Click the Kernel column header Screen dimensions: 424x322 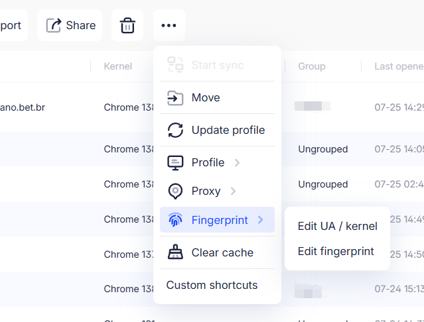[118, 66]
